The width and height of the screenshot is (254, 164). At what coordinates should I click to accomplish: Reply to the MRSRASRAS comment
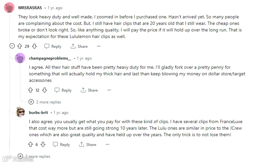(53, 46)
